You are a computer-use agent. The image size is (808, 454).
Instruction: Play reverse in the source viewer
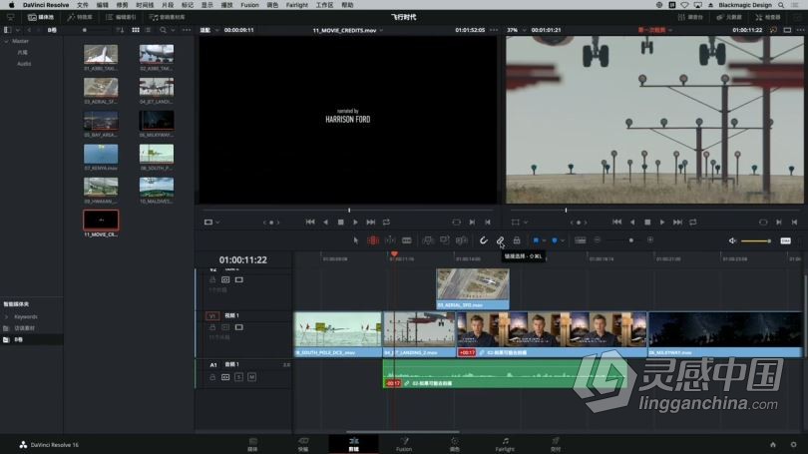pyautogui.click(x=325, y=223)
